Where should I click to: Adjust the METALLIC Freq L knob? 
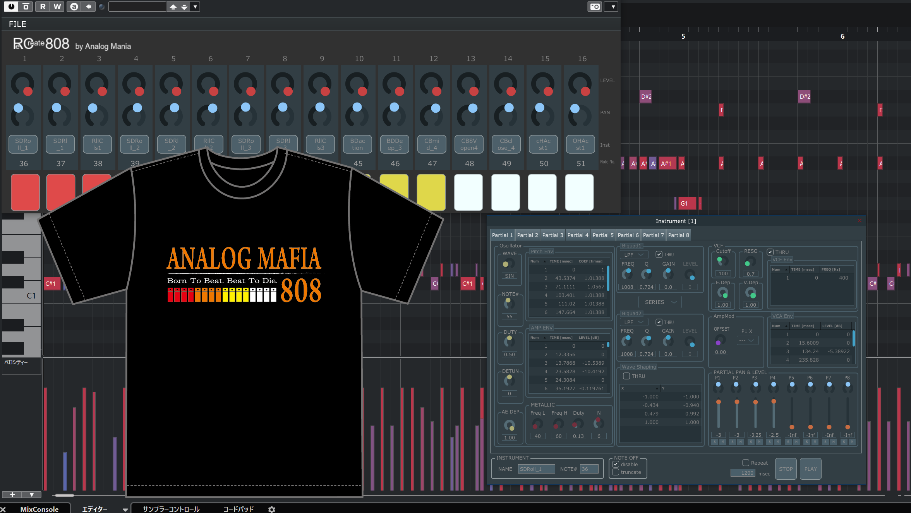click(x=537, y=424)
